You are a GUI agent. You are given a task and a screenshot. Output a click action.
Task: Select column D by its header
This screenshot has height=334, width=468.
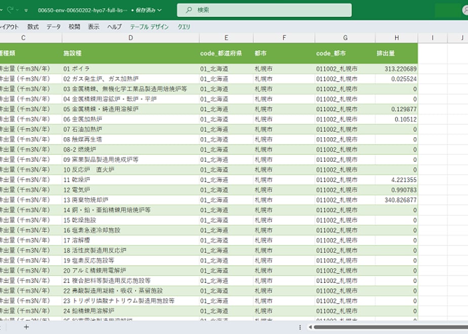[131, 38]
